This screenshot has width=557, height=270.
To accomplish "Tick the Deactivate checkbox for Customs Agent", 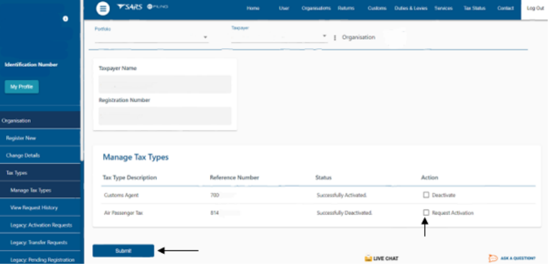I will pyautogui.click(x=426, y=195).
